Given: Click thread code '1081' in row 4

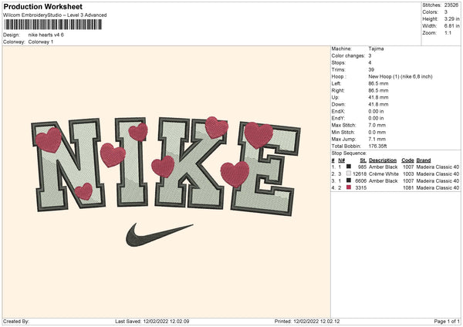Looking at the screenshot, I should tap(408, 187).
